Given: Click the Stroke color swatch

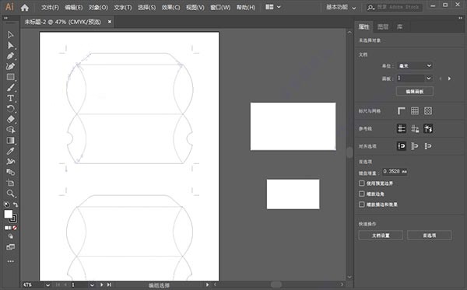Looking at the screenshot, I should point(13,218).
